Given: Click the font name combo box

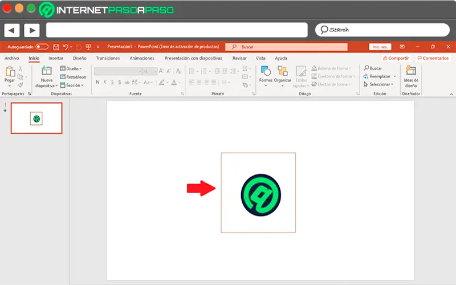Looking at the screenshot, I should point(118,71).
